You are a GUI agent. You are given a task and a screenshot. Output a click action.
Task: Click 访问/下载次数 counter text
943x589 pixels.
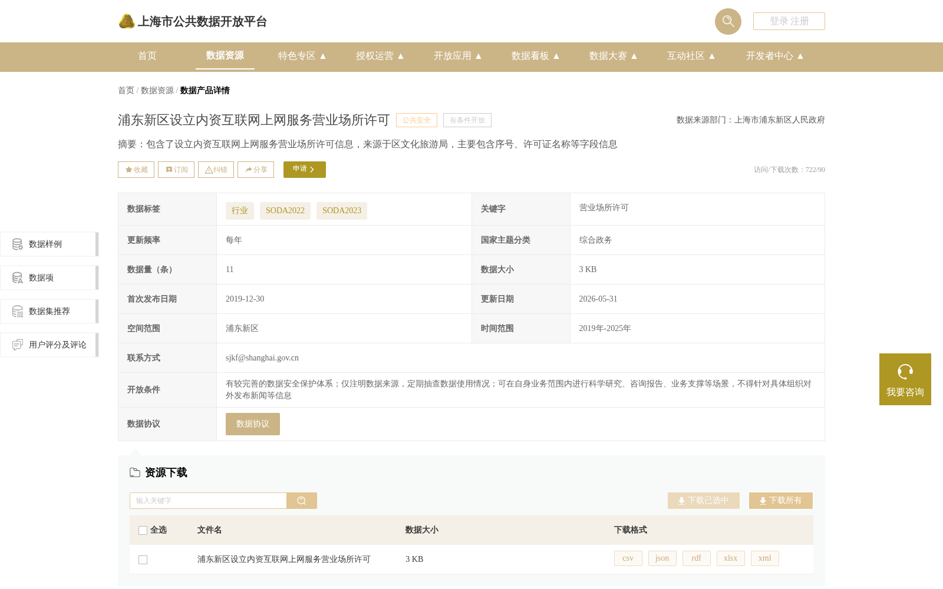[789, 170]
